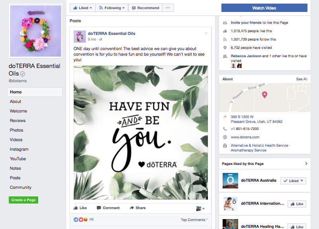Open the Instagram tab
This screenshot has height=229, width=319.
[19, 149]
